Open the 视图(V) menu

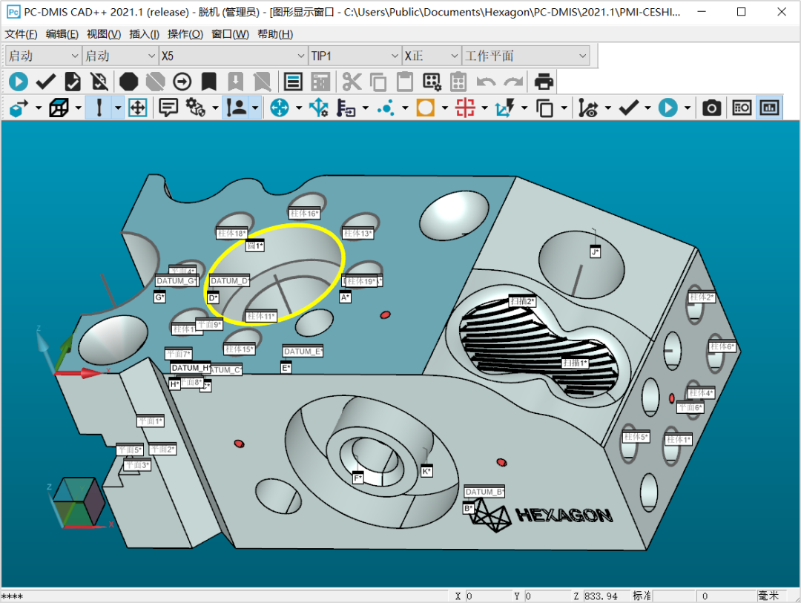[104, 34]
